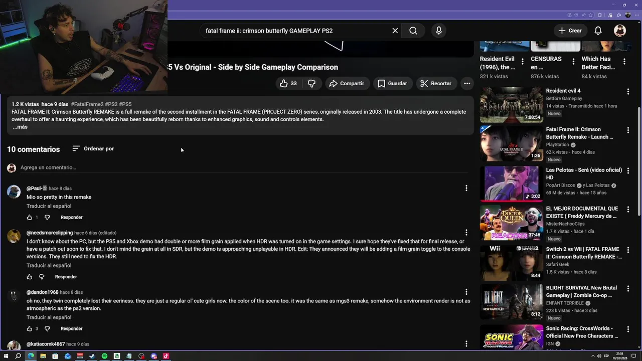Like the video with 33 likes
This screenshot has width=642, height=361.
(288, 83)
